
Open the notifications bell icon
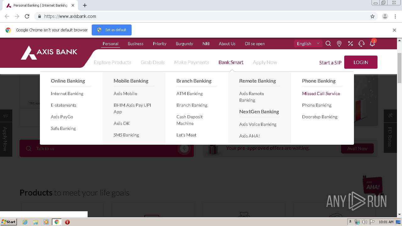(x=372, y=44)
